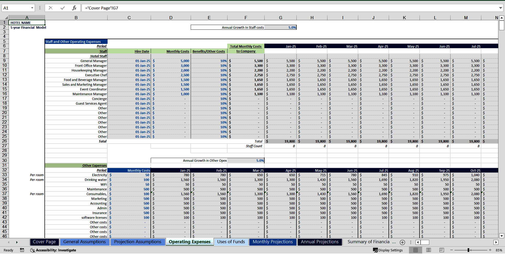The image size is (505, 254).
Task: Select HOTEL NAME cell A1
Action: (x=27, y=23)
